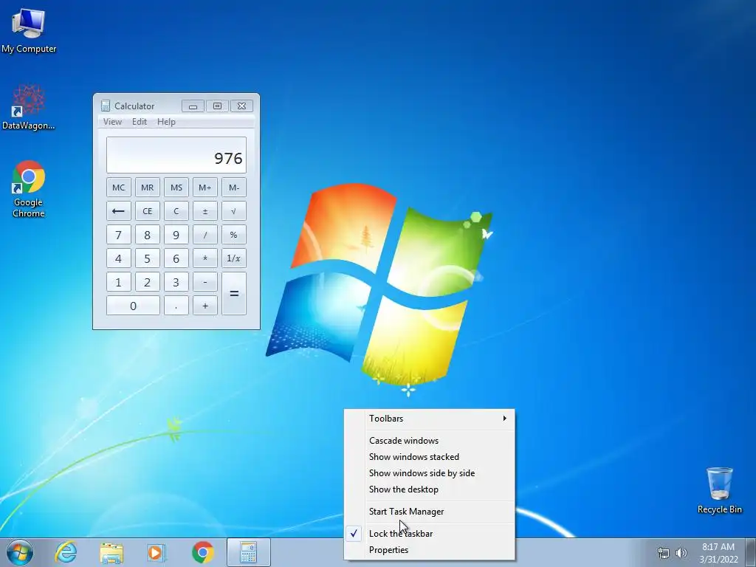Click the decimal point key
The height and width of the screenshot is (567, 756).
tap(176, 306)
